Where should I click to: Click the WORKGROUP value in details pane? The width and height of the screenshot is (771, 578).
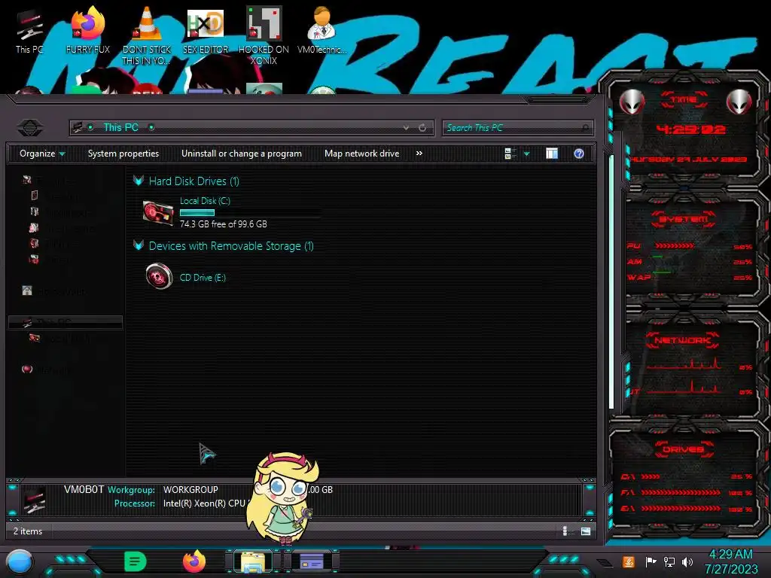[190, 489]
